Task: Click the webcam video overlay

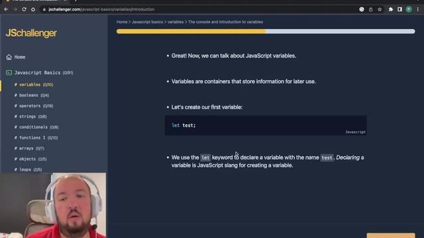Action: tap(53, 206)
